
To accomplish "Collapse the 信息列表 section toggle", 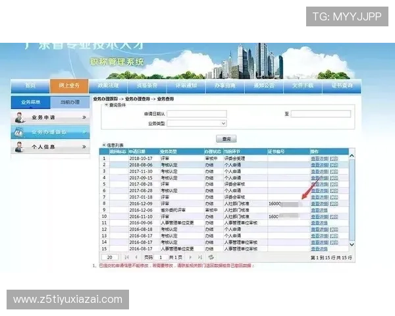I will tap(104, 145).
